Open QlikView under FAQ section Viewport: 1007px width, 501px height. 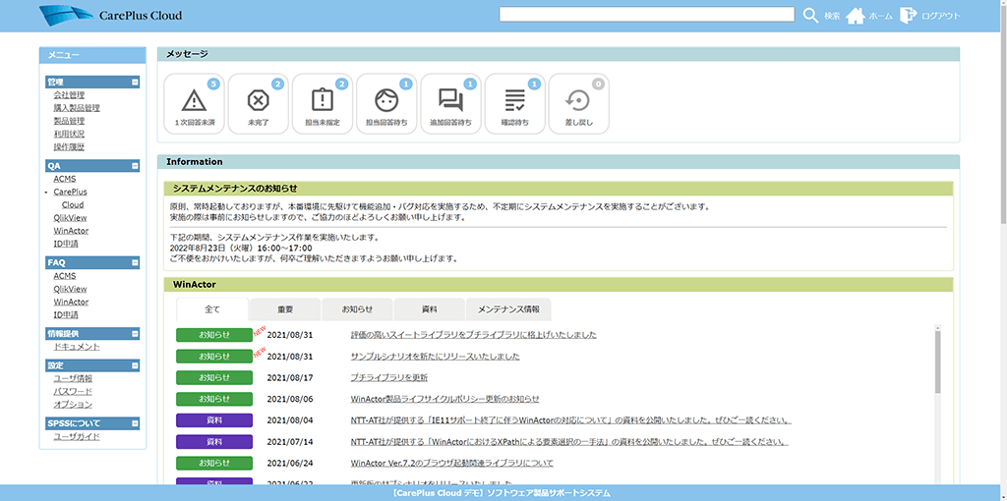click(x=71, y=289)
